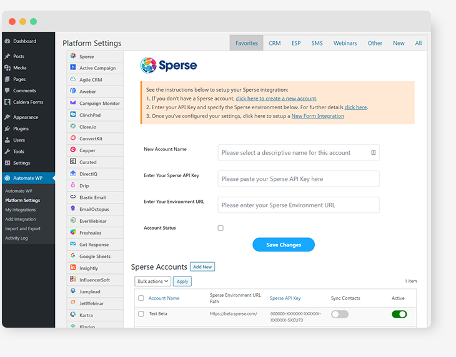Turn off the Active toggle for Test Beta

[x=399, y=314]
